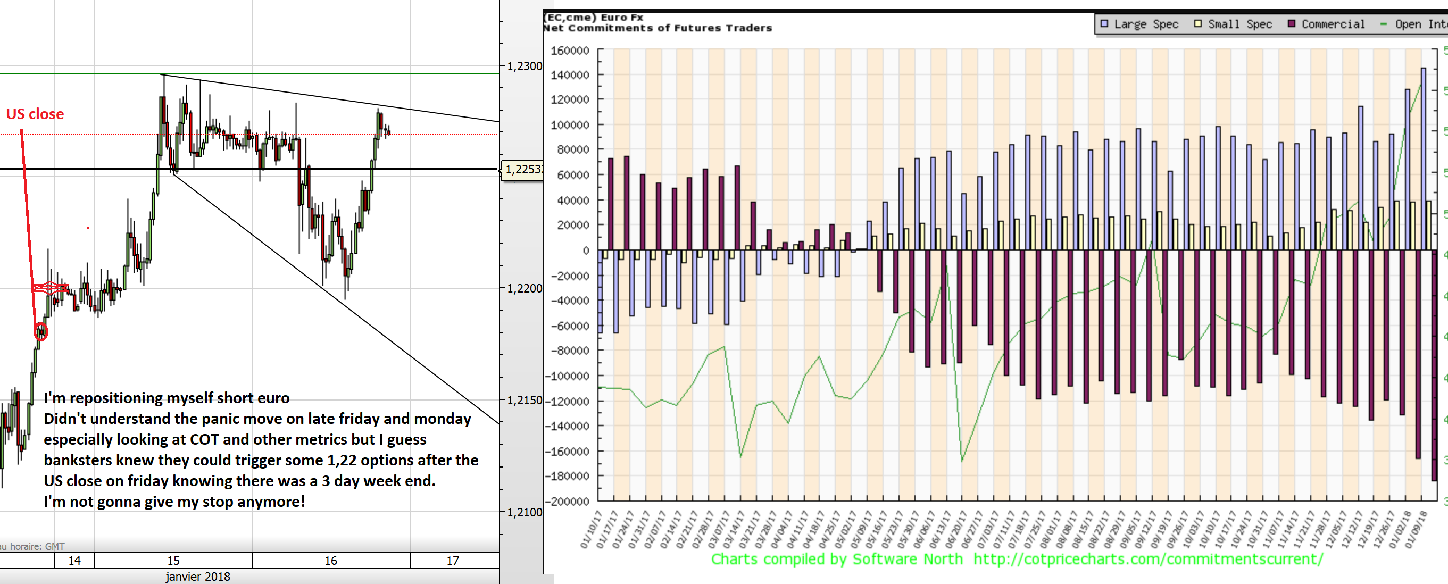Click the Large Spec legend swatch
The height and width of the screenshot is (584, 1448).
click(1104, 23)
